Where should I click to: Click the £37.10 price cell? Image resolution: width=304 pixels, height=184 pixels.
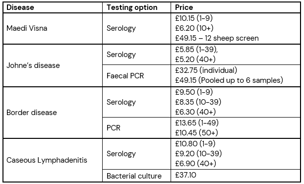[236, 176]
